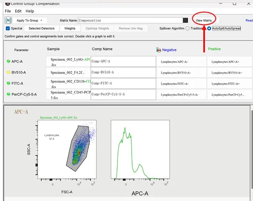This screenshot has width=253, height=201.
Task: Select the AutoSpill/AutoSpread radio button
Action: tap(209, 28)
